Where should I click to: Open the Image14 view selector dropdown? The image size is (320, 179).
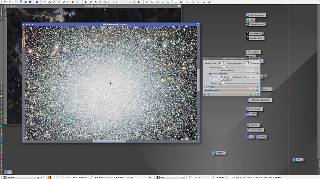22,177
